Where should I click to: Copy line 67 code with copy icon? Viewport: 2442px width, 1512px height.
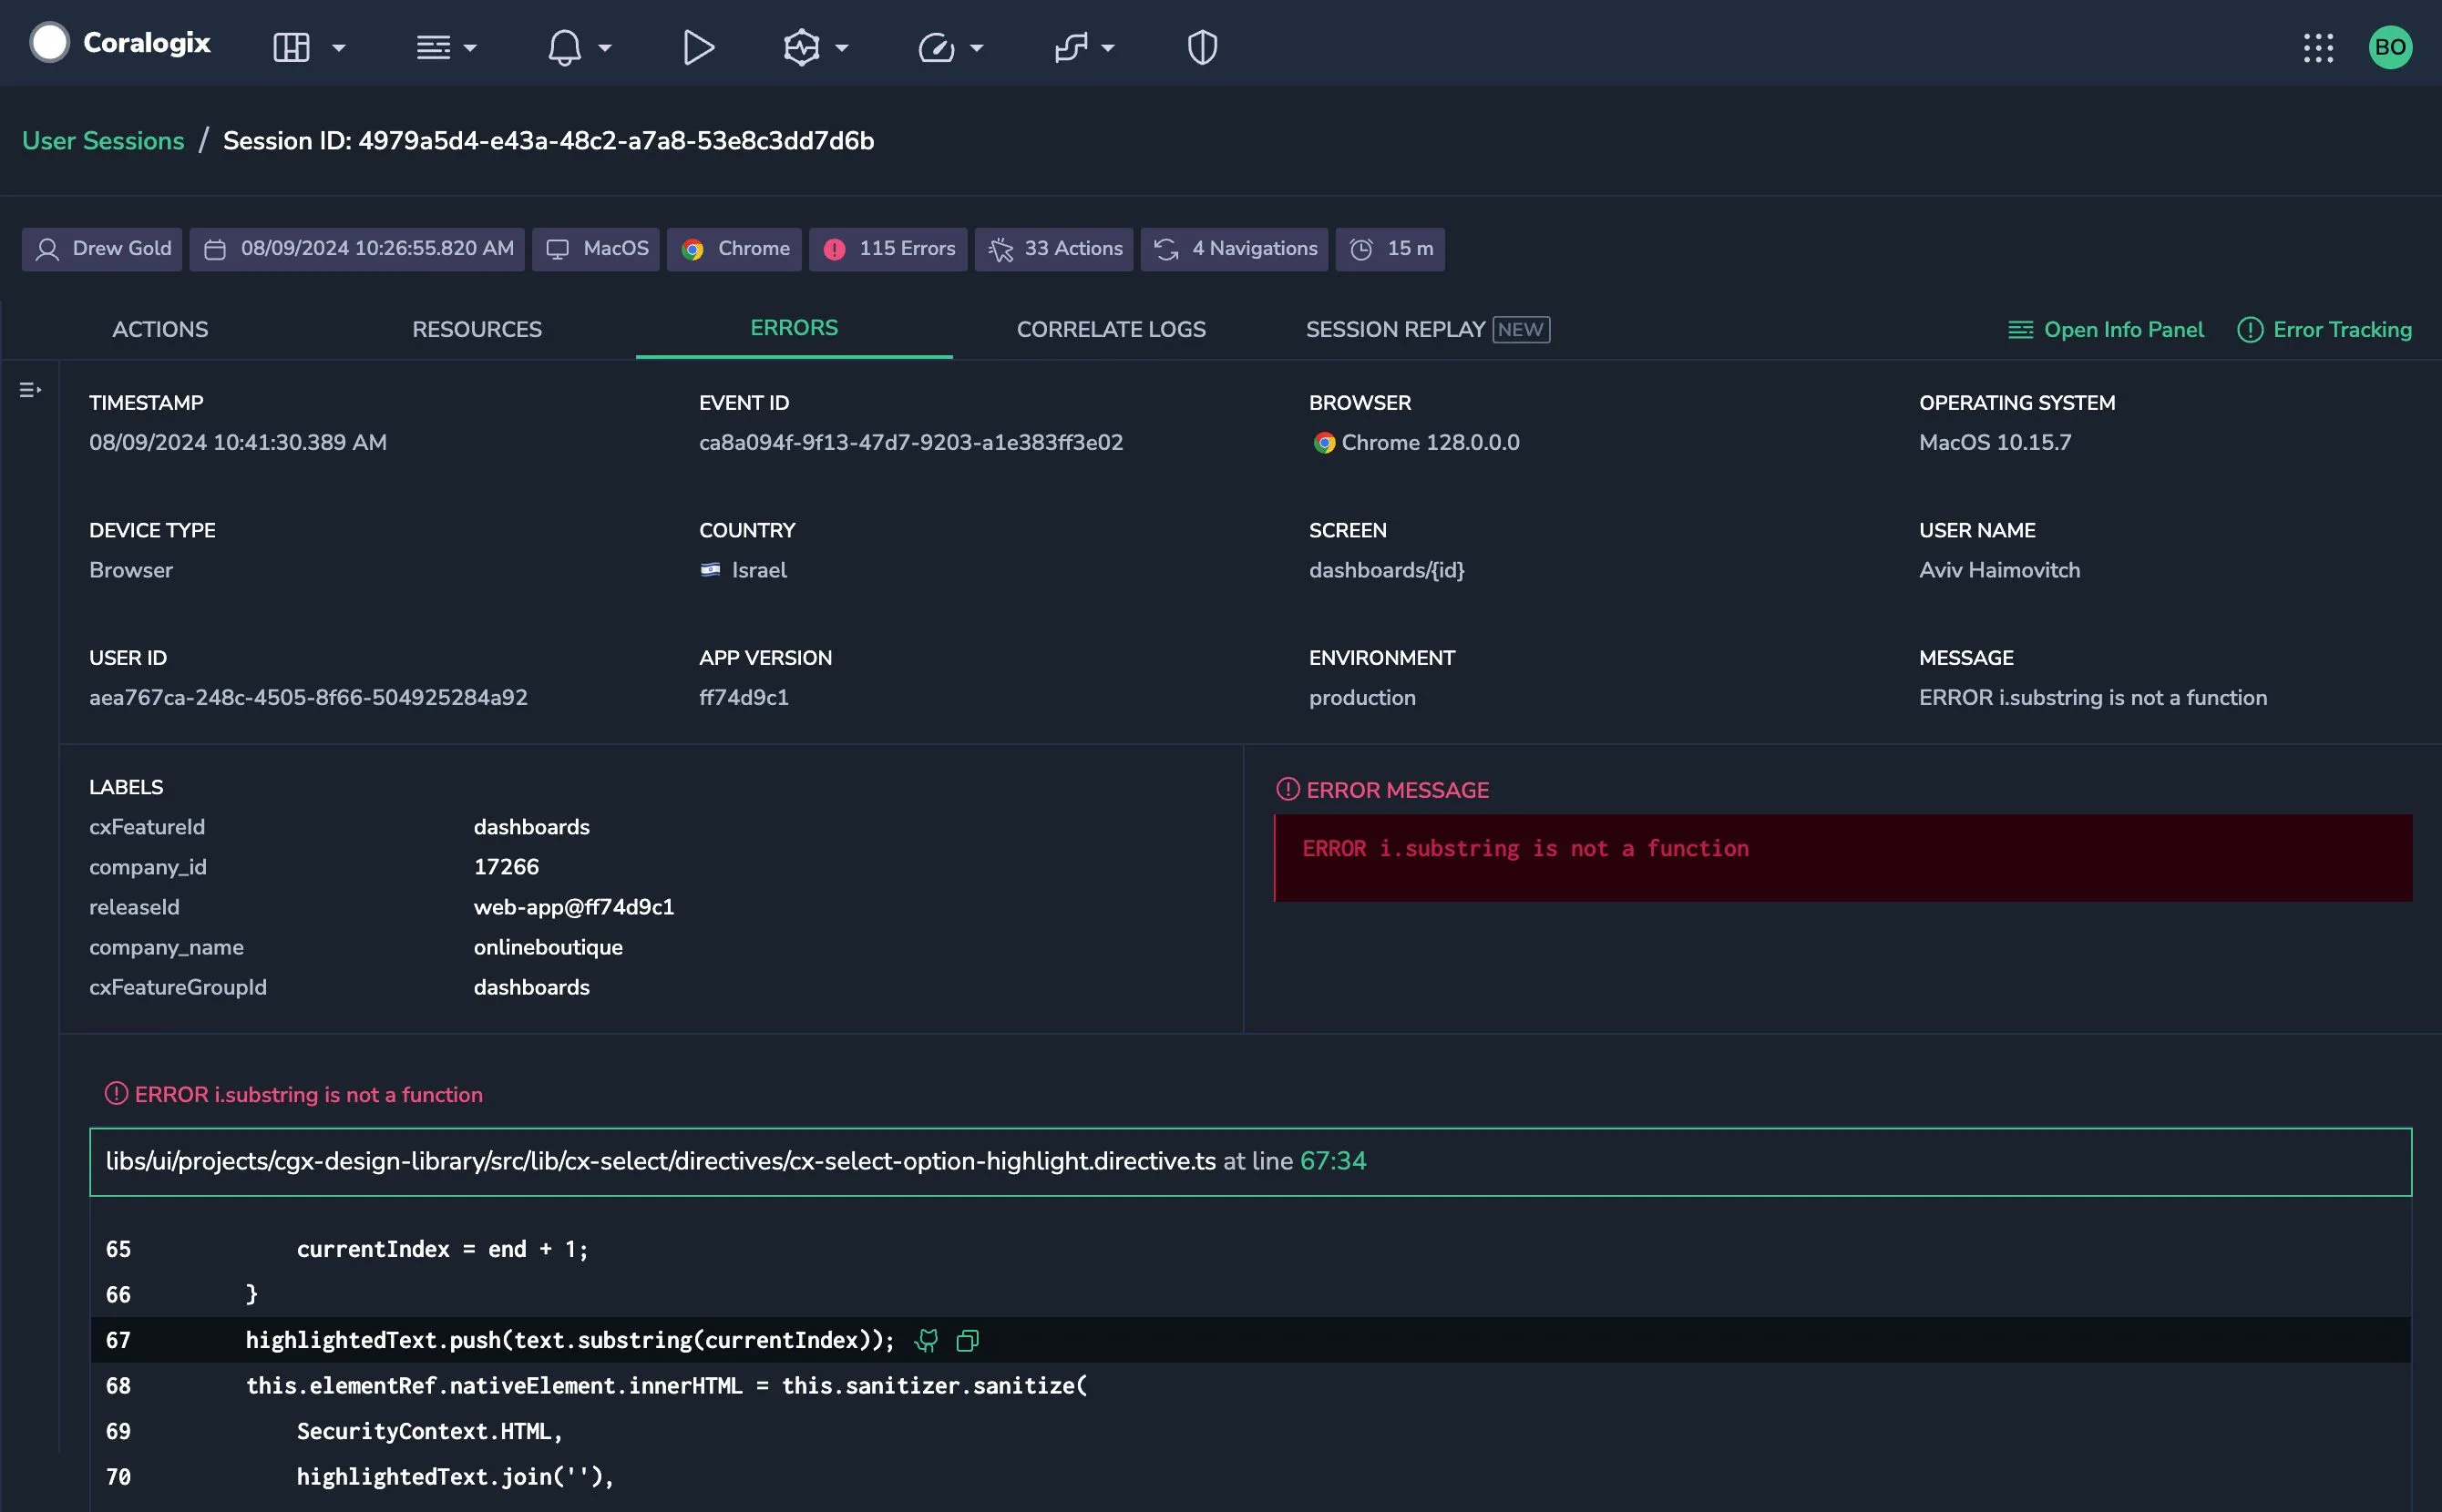pyautogui.click(x=968, y=1341)
